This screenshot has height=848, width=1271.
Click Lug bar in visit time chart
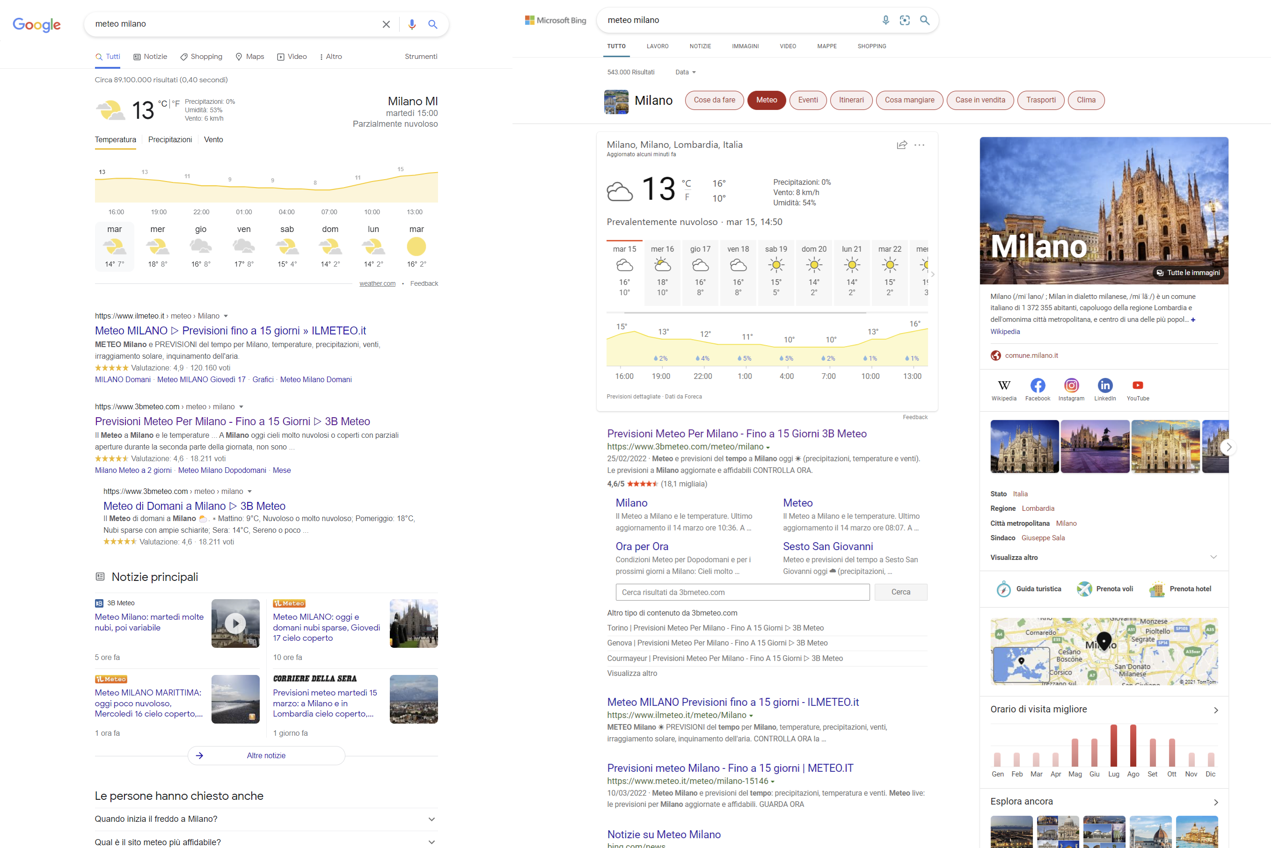coord(1114,745)
